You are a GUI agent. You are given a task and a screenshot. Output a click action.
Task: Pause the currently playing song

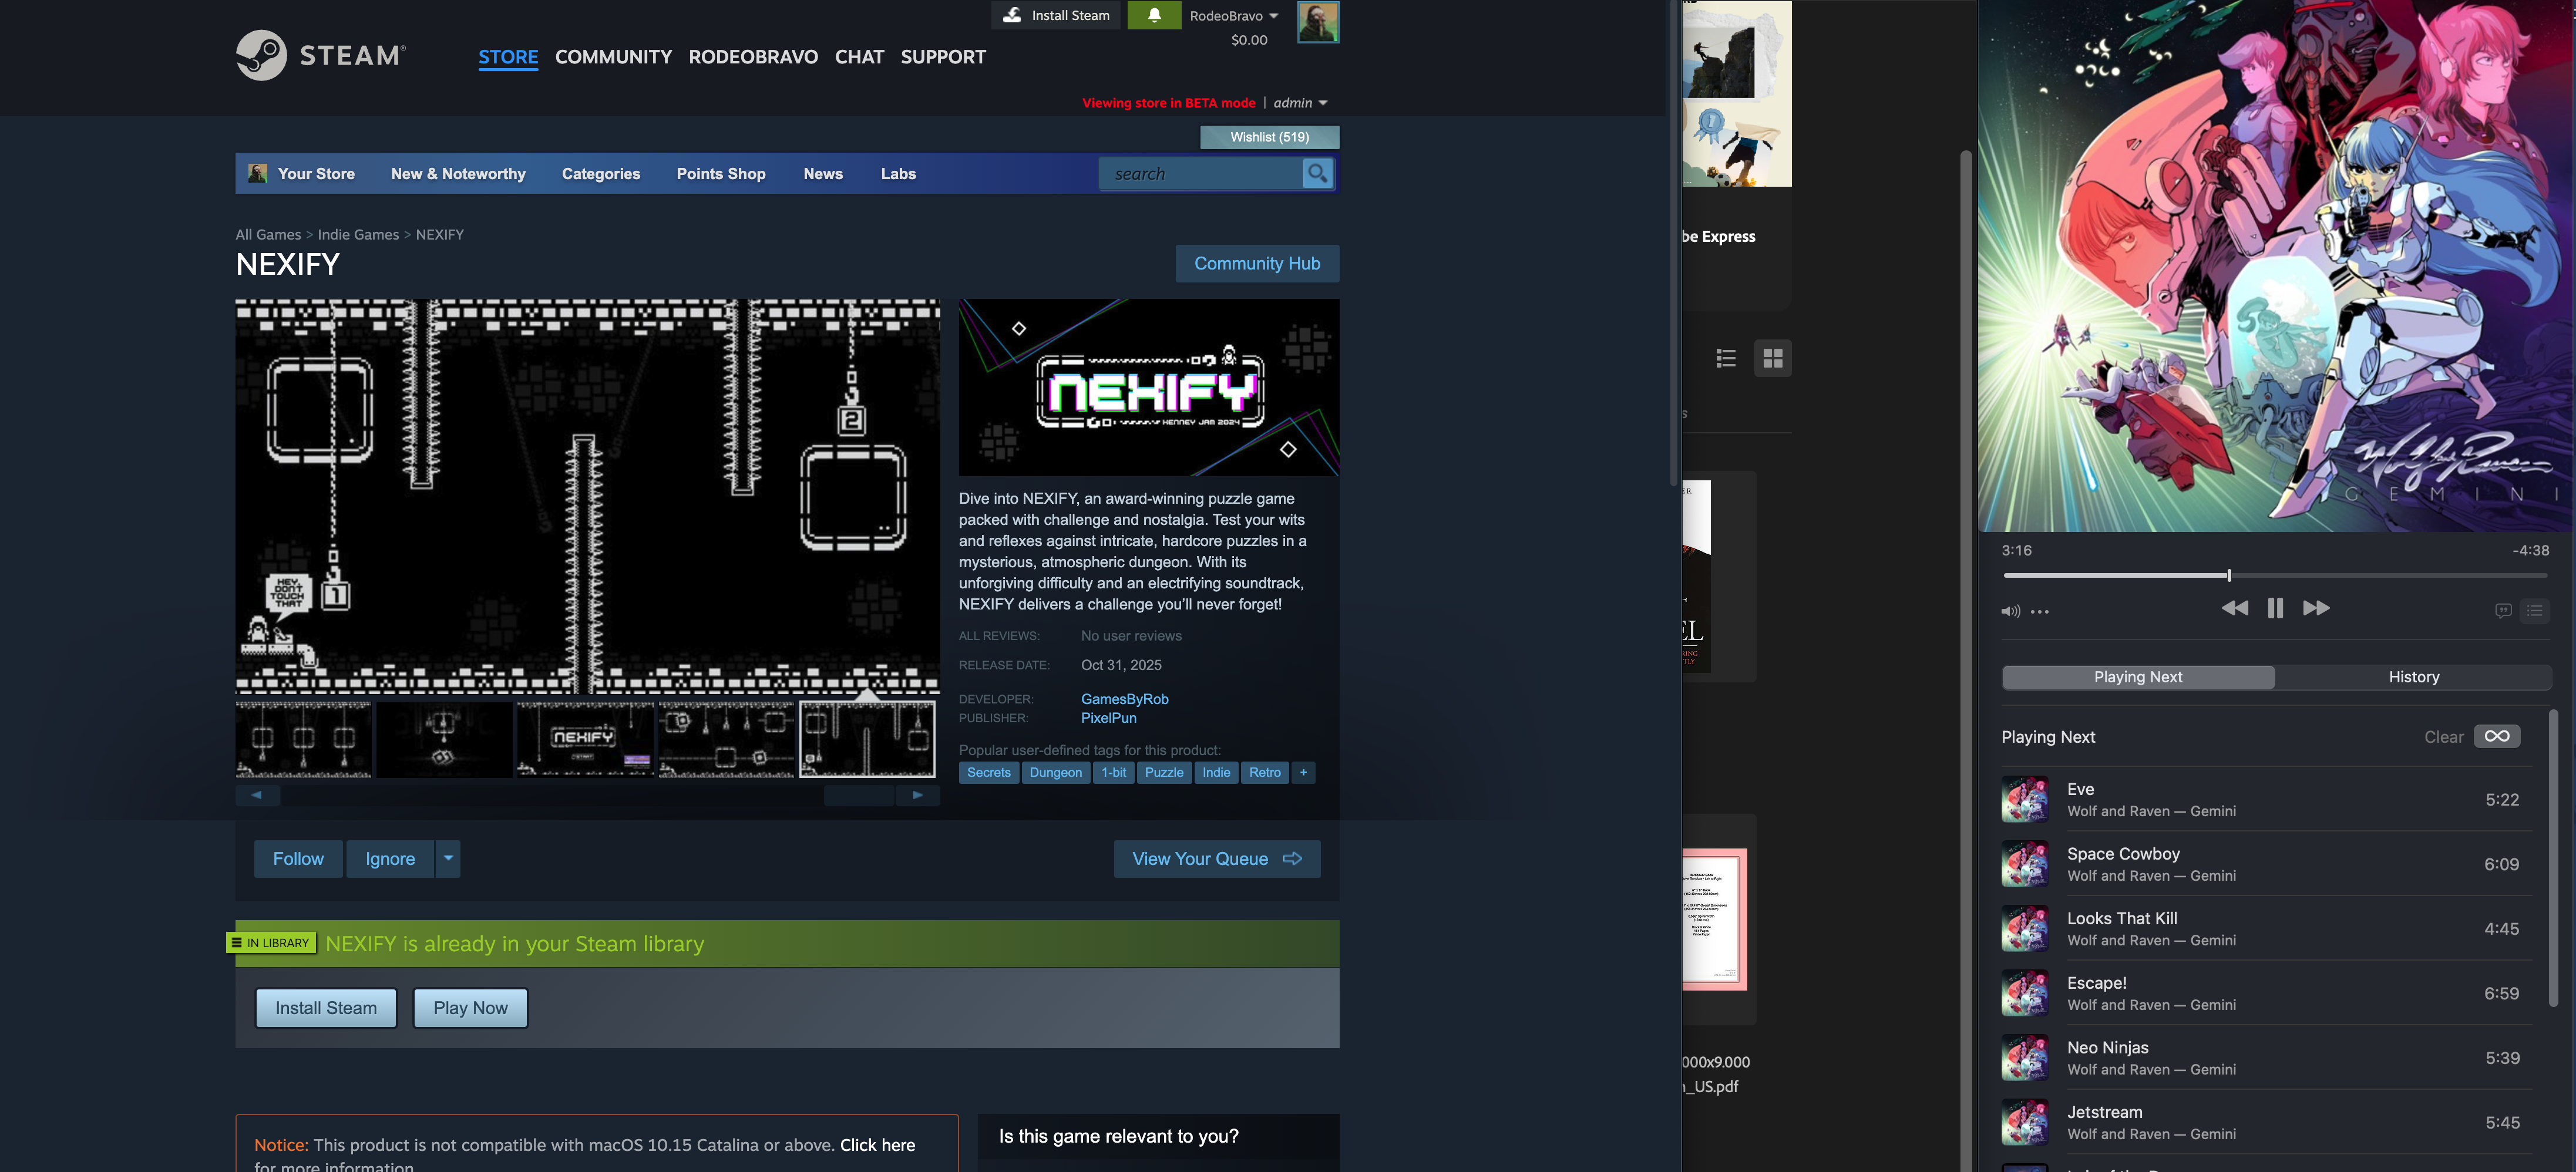tap(2275, 608)
